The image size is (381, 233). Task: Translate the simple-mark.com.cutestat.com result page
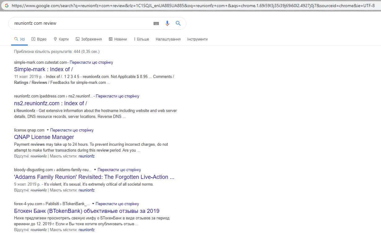tap(91, 63)
